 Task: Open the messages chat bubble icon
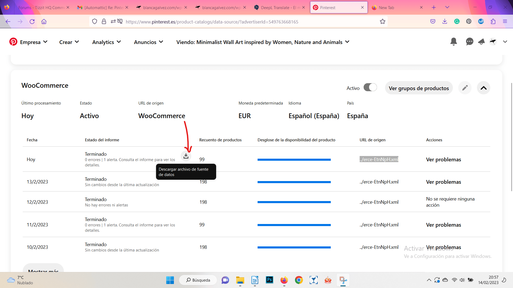tap(469, 42)
